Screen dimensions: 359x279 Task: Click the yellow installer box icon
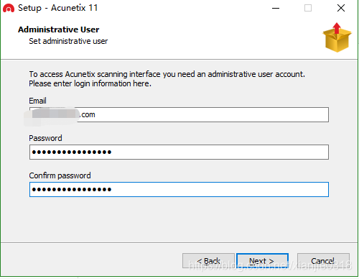tap(337, 37)
